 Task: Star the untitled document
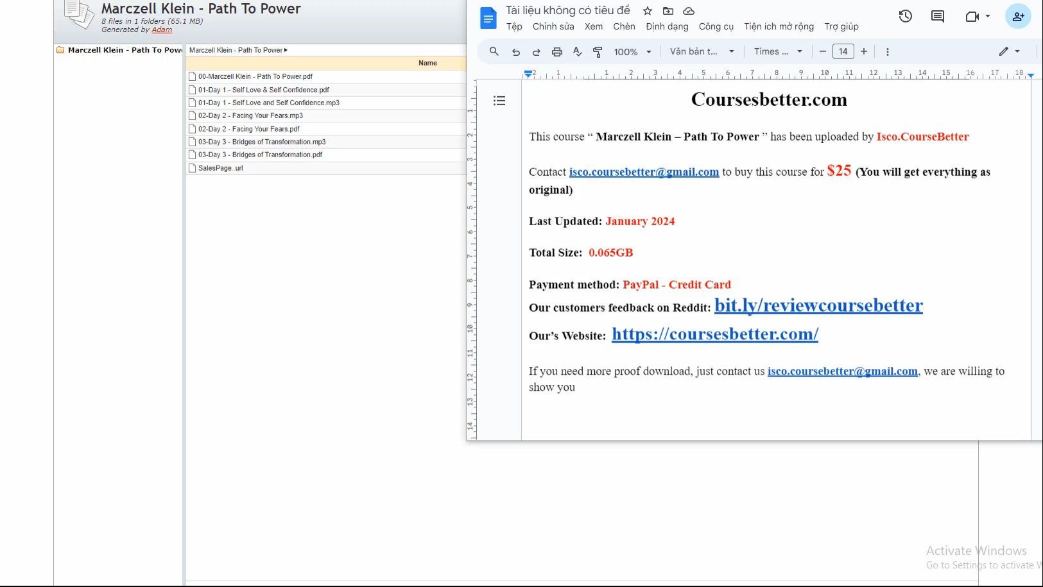click(x=648, y=11)
